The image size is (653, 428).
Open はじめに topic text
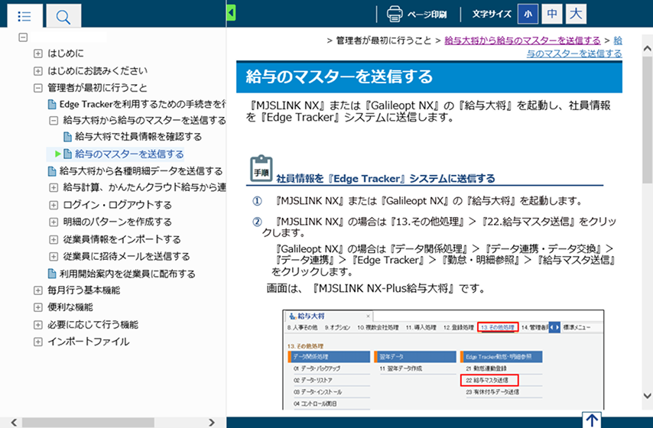(66, 53)
